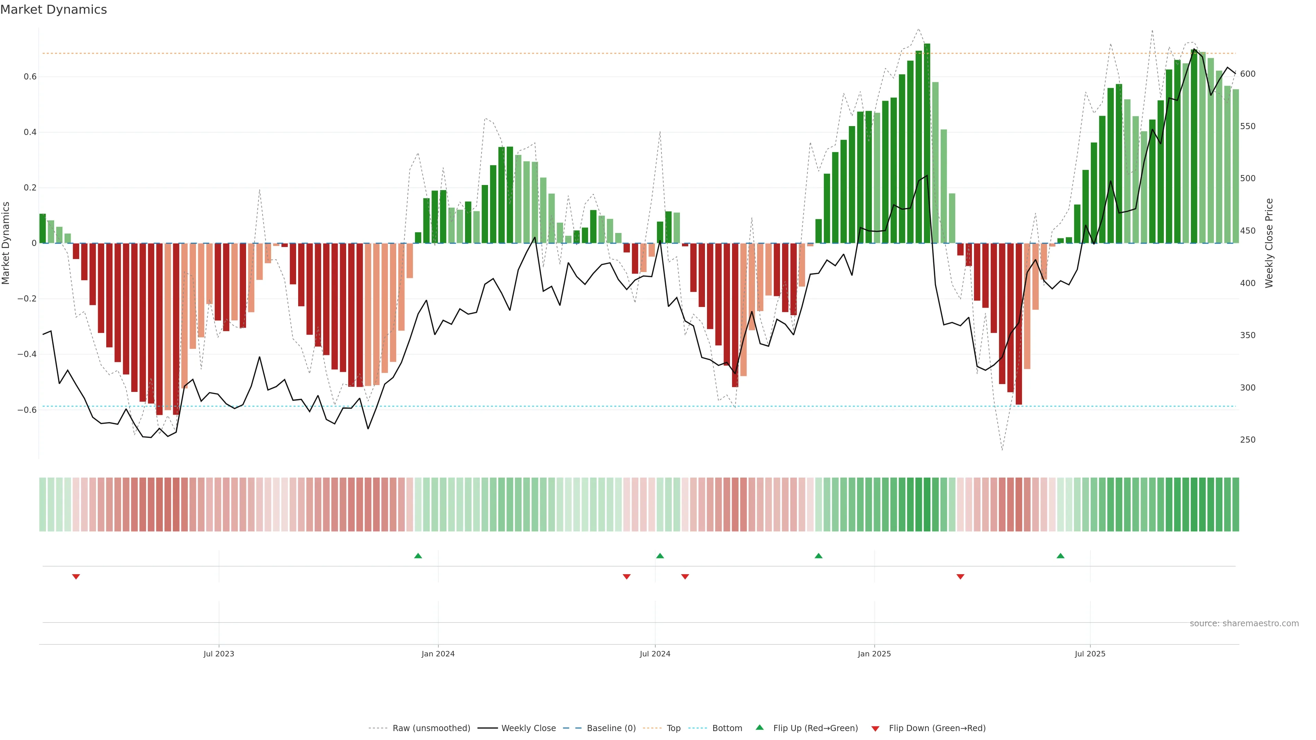Click the Market Dynamics y-axis title
This screenshot has height=740, width=1316.
(x=6, y=243)
